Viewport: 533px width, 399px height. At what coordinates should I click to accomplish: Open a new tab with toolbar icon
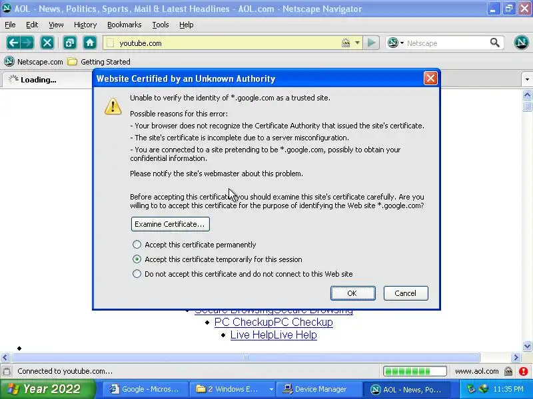70,43
